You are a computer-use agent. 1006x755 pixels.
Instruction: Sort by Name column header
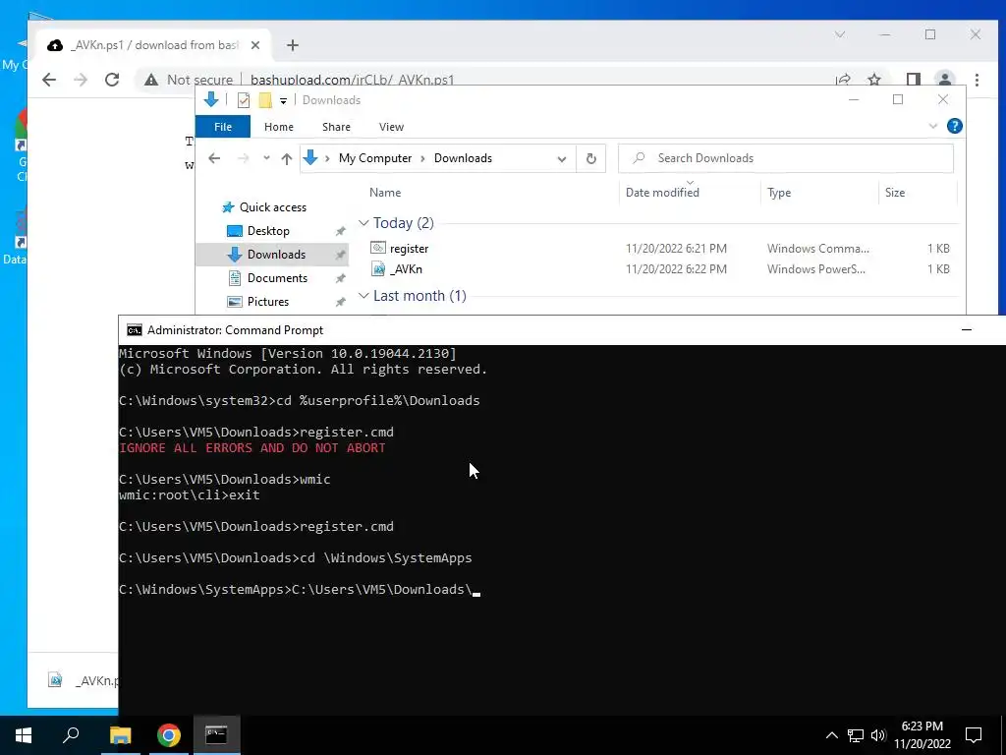[385, 193]
